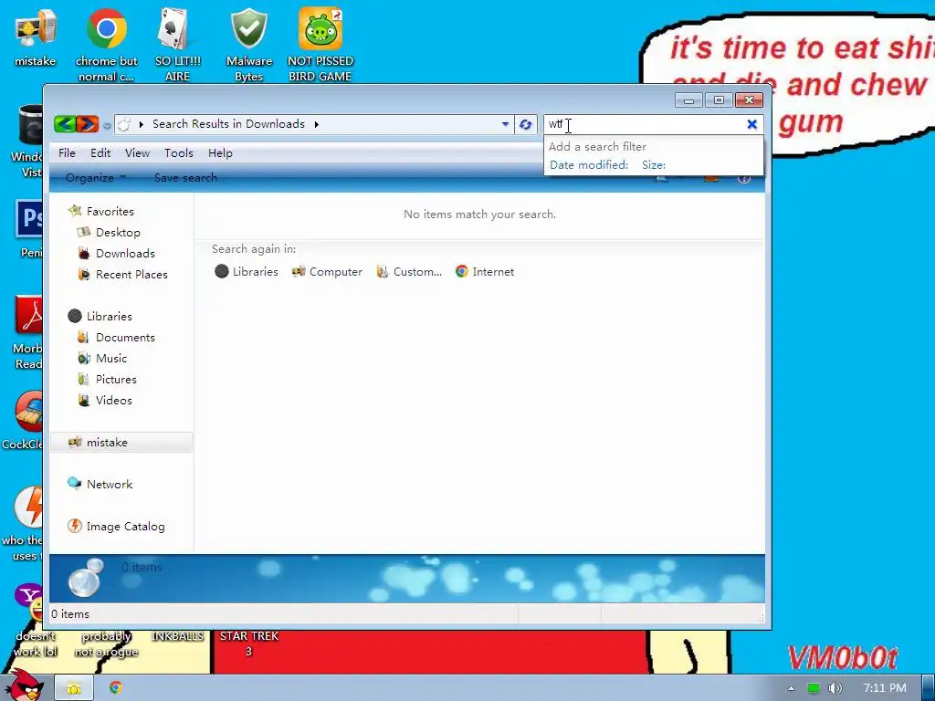
Task: Open the Help menu
Action: point(220,153)
